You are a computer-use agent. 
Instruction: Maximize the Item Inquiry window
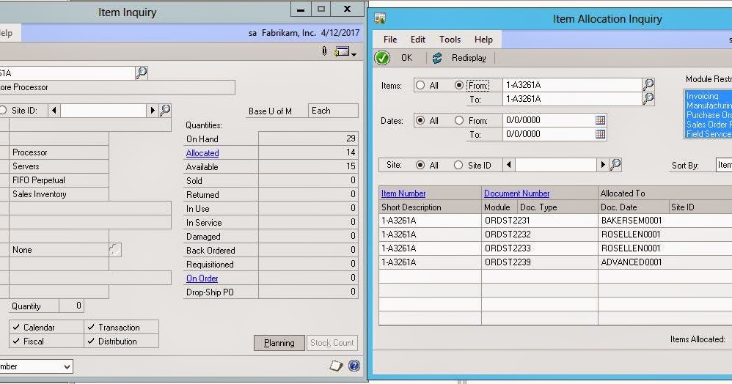click(321, 9)
